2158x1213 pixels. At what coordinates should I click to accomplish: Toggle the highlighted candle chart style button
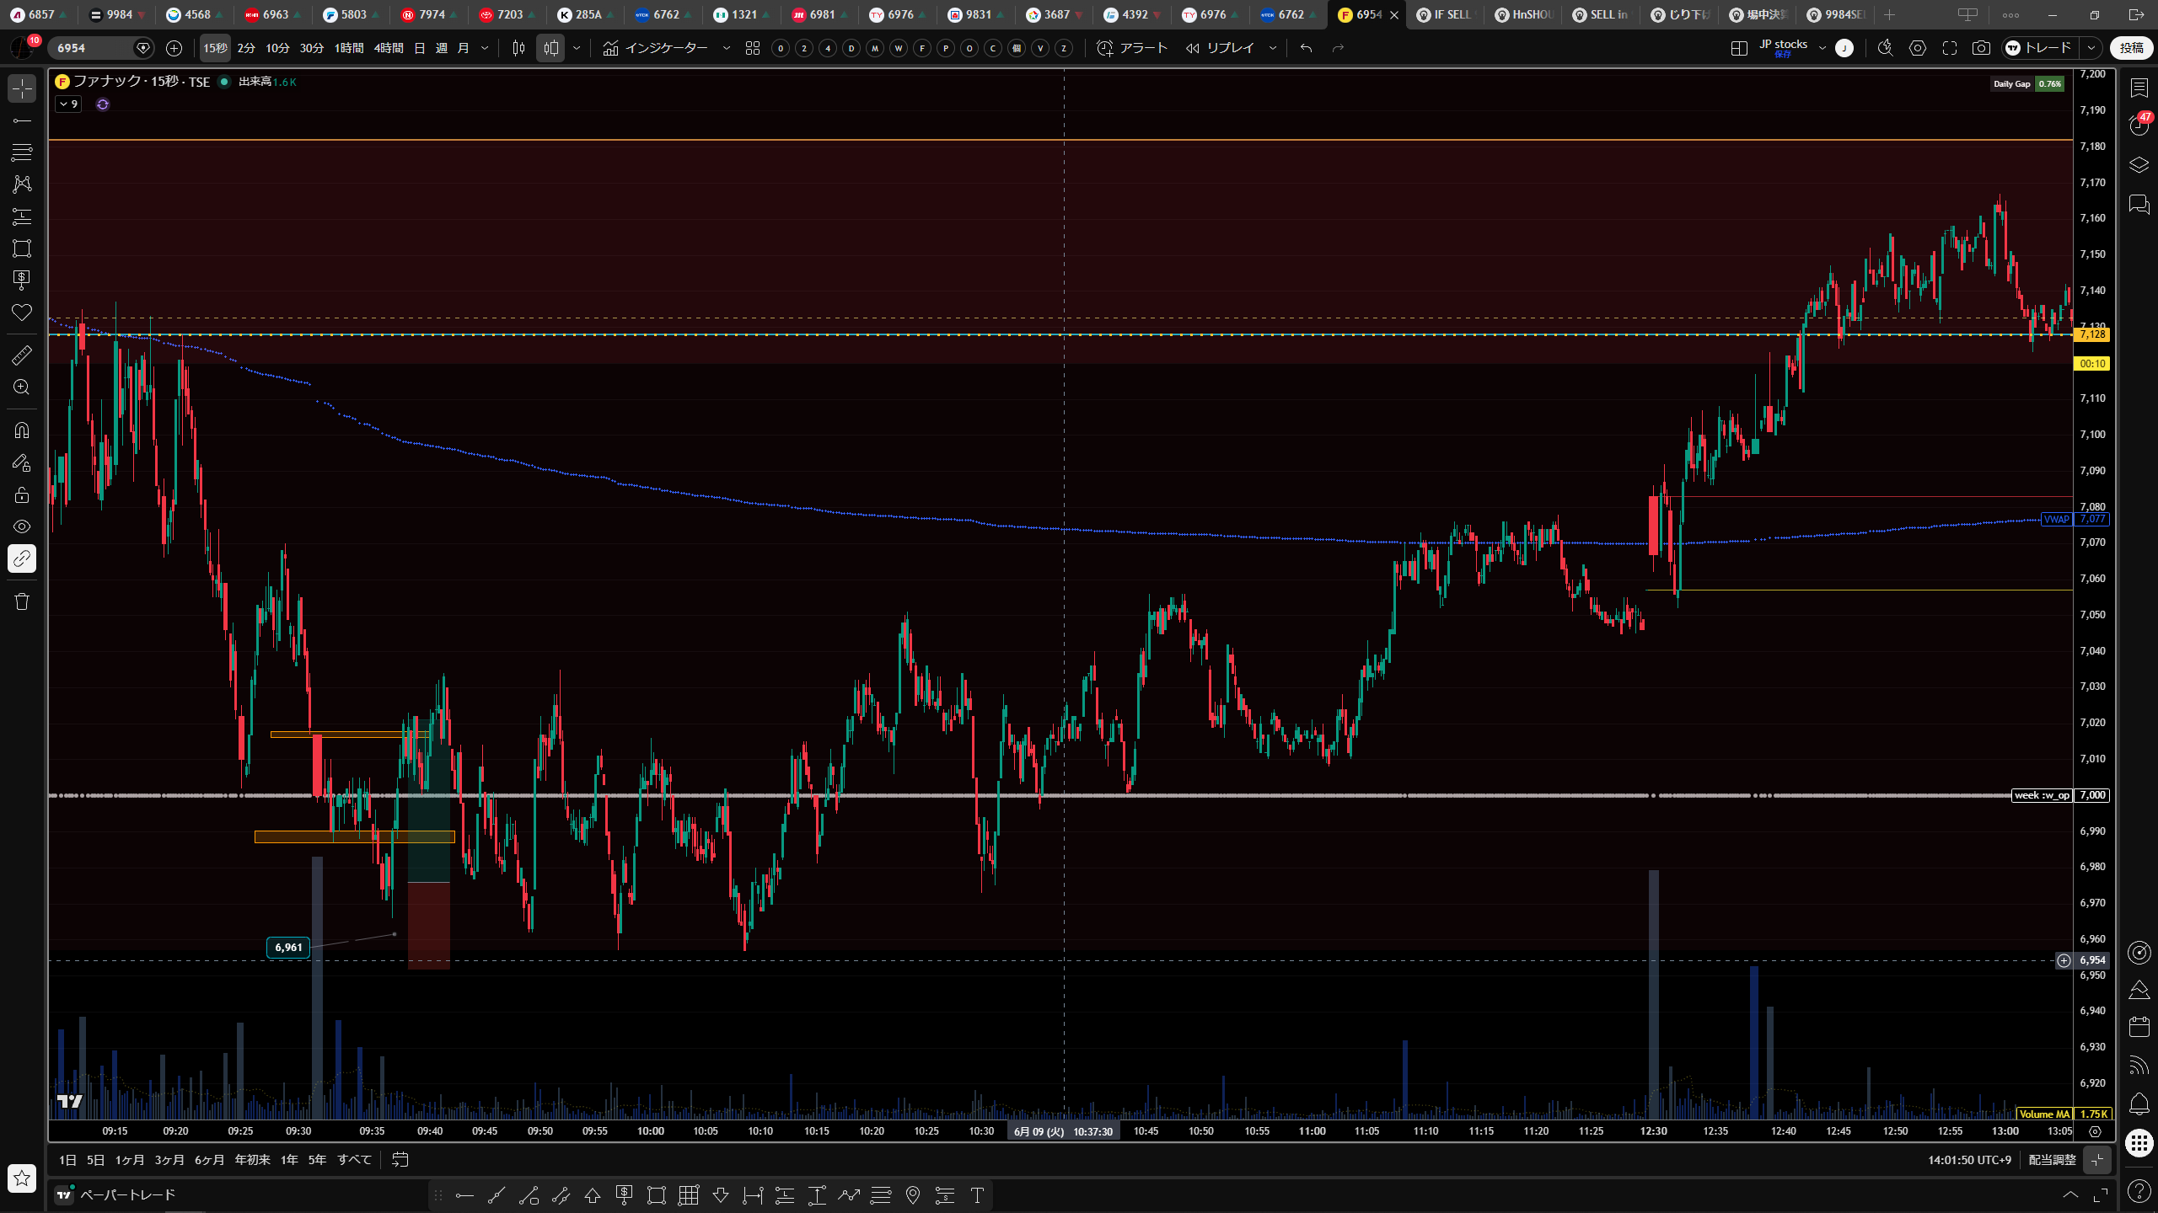point(551,49)
